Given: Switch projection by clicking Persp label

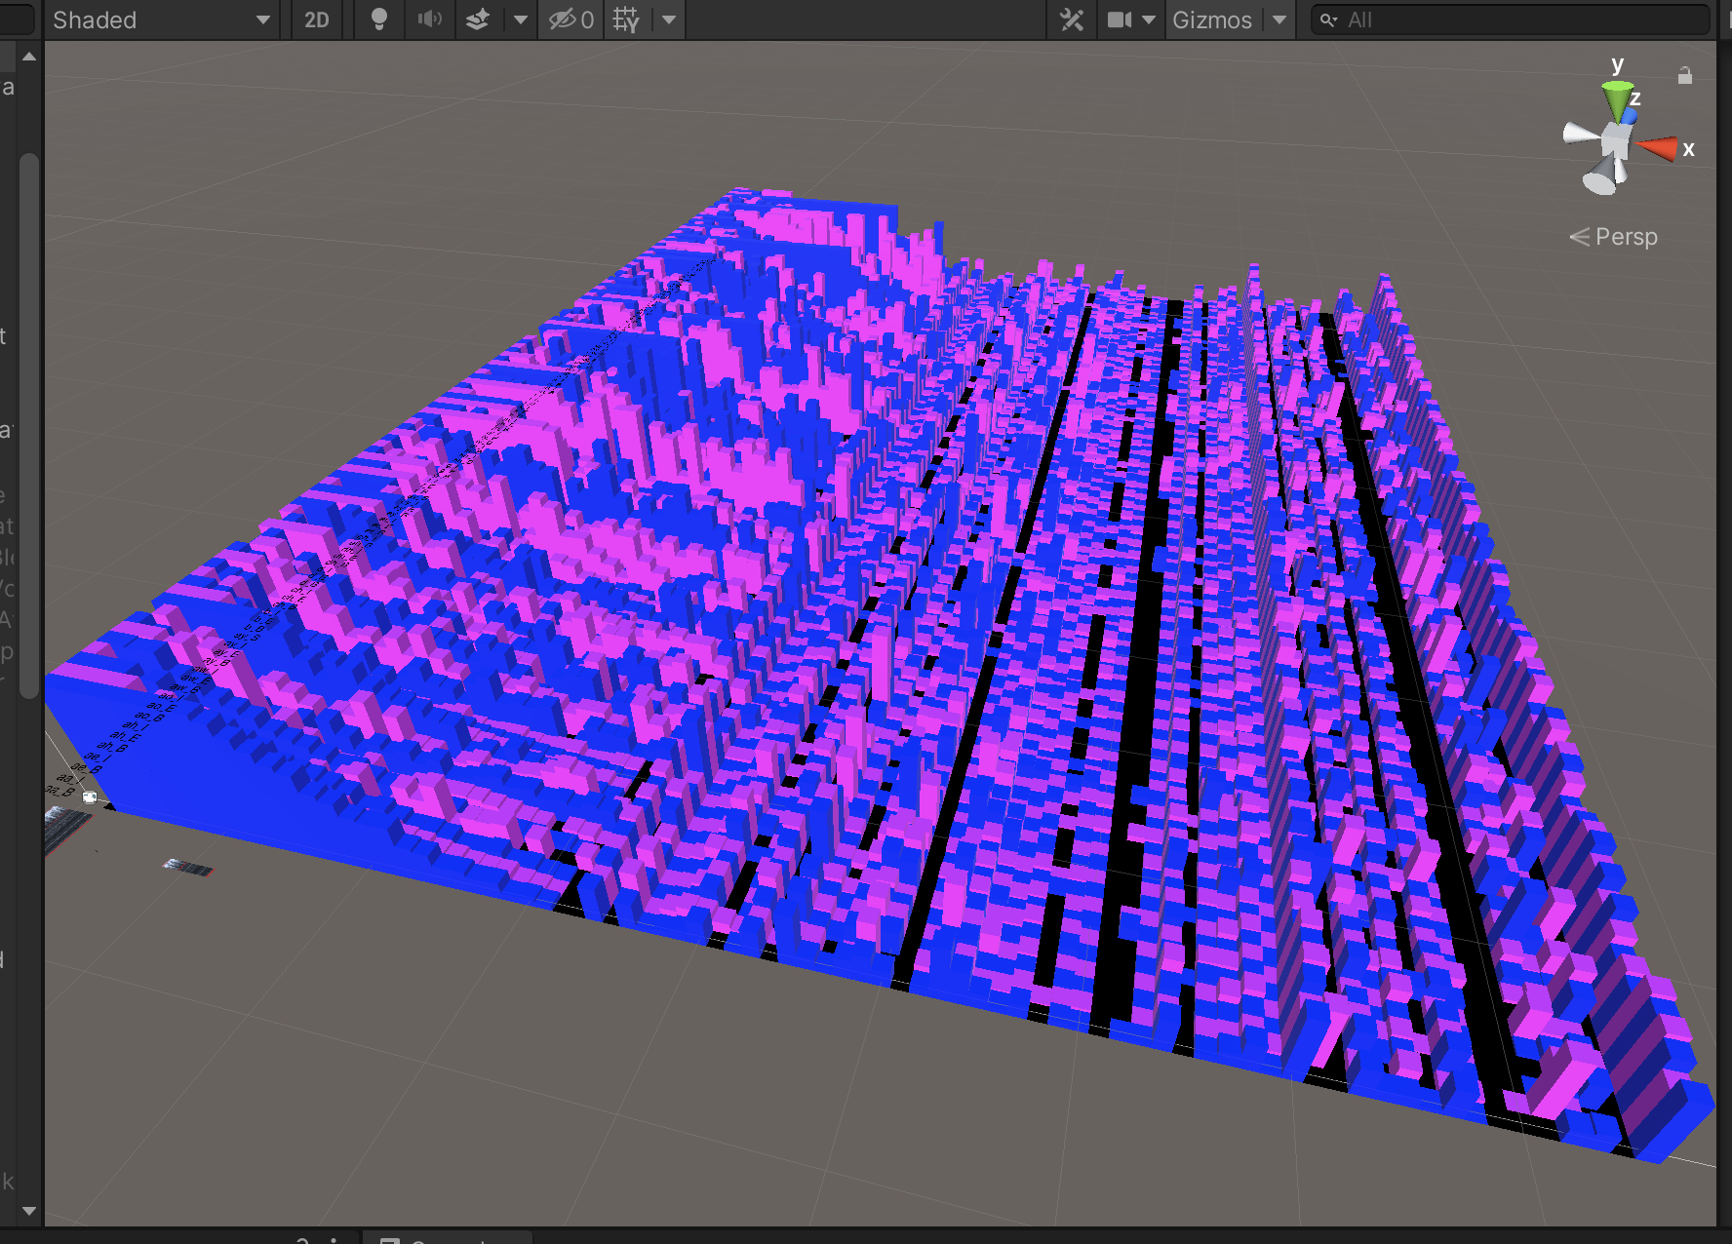Looking at the screenshot, I should (1625, 237).
